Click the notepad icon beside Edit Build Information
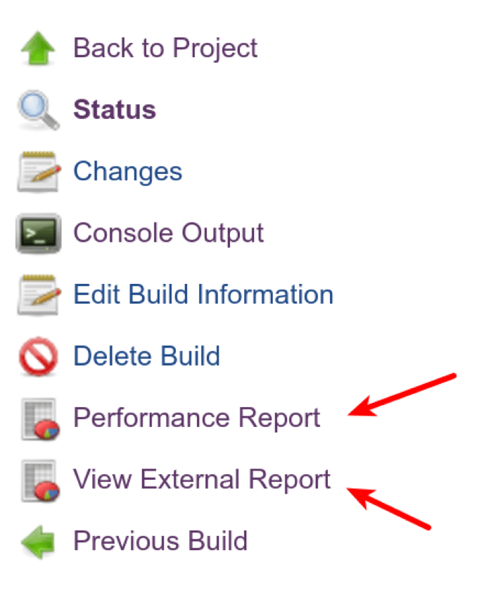The height and width of the screenshot is (603, 484). [x=39, y=294]
